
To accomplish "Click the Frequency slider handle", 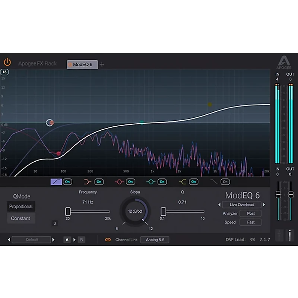I will click(x=67, y=211).
